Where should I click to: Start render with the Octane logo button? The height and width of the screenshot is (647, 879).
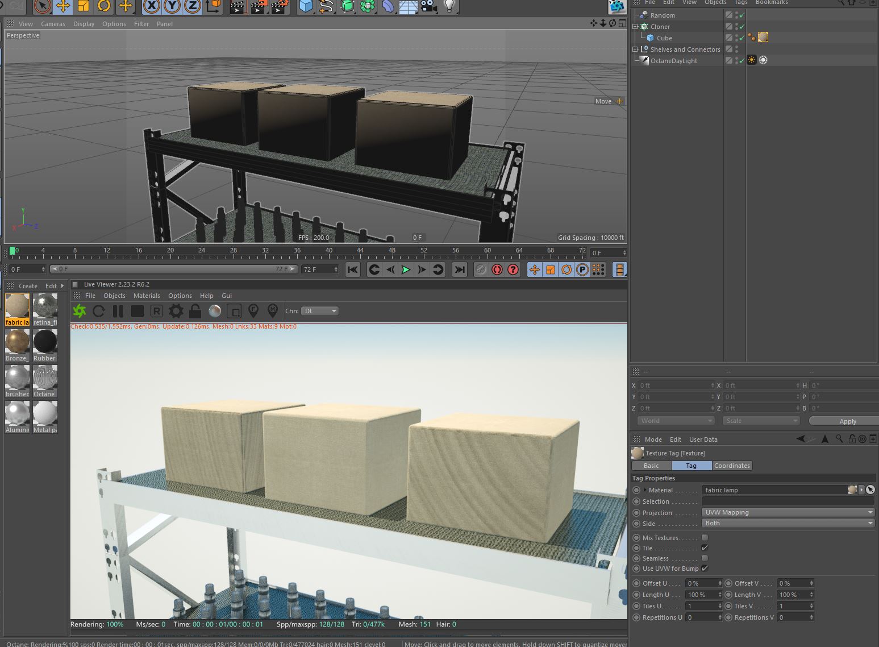click(x=80, y=311)
